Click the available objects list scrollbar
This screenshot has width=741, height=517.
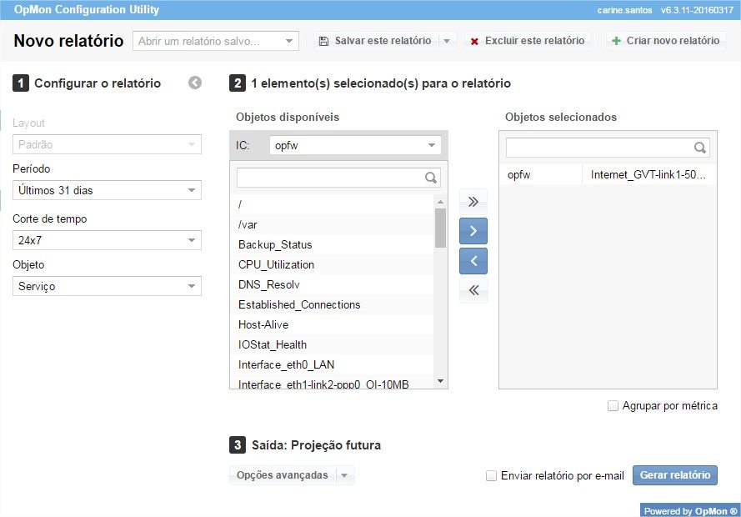441,228
